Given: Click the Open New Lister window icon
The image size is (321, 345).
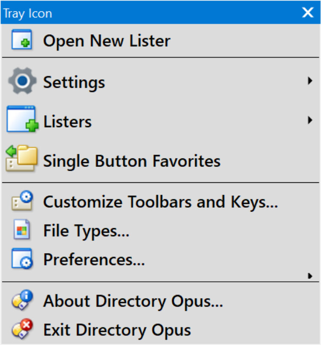Looking at the screenshot, I should coord(22,40).
